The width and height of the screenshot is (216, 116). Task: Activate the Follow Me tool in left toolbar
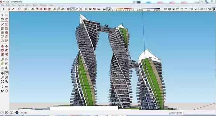6,50
